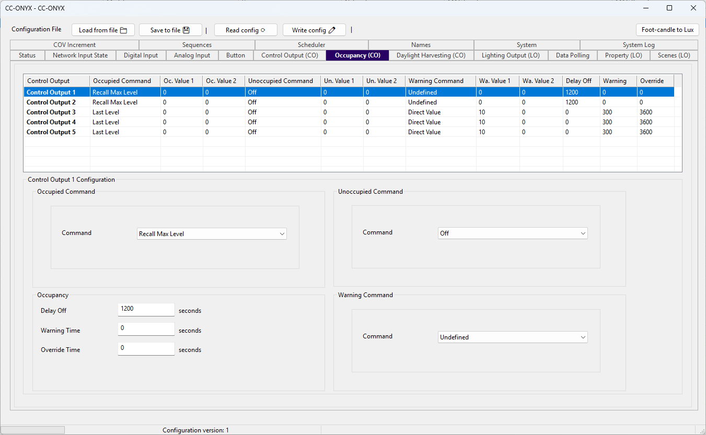
Task: Click the Delay Off column header
Action: 582,81
